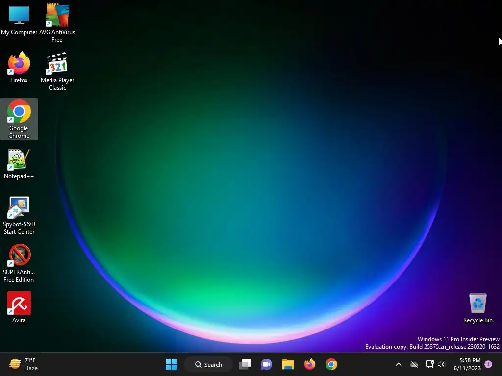
Task: Open the weather widget showing 71°F Haze
Action: pyautogui.click(x=24, y=364)
